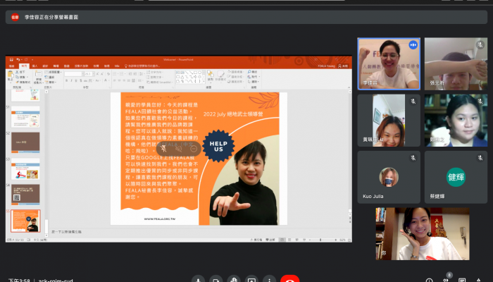
Task: Click the mute icon on shared screen overlay
Action: tap(180, 148)
